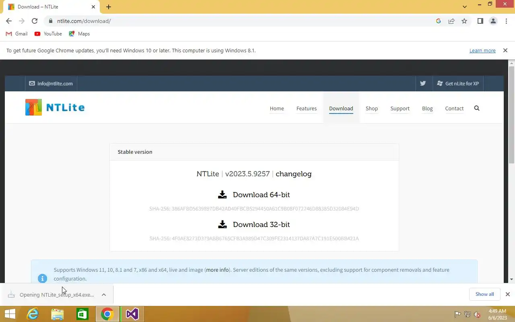Viewport: 515px width, 322px height.
Task: Click the Download 64-bit link
Action: [x=262, y=195]
